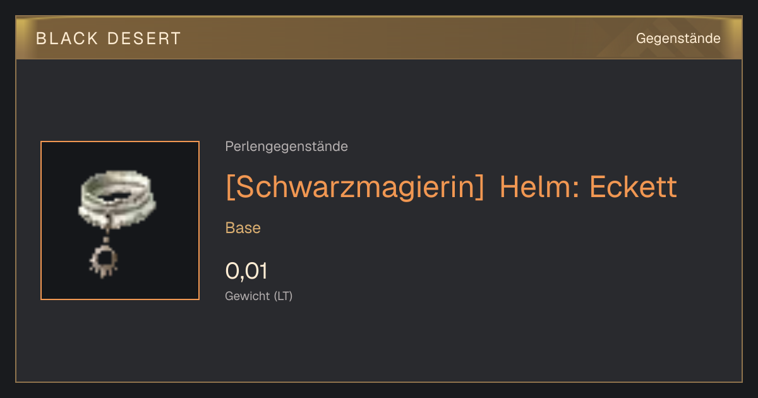Click the small bead above the pendant
The image size is (758, 398).
pyautogui.click(x=105, y=239)
